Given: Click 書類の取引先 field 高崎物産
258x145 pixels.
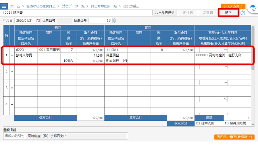Looking at the screenshot, I should [x=76, y=136].
